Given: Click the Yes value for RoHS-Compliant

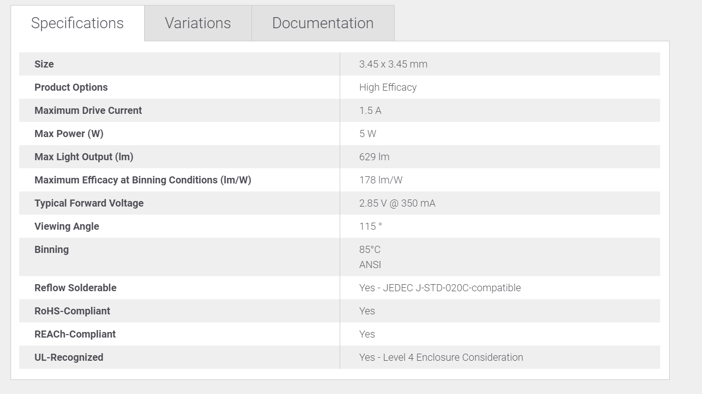Looking at the screenshot, I should [x=367, y=311].
